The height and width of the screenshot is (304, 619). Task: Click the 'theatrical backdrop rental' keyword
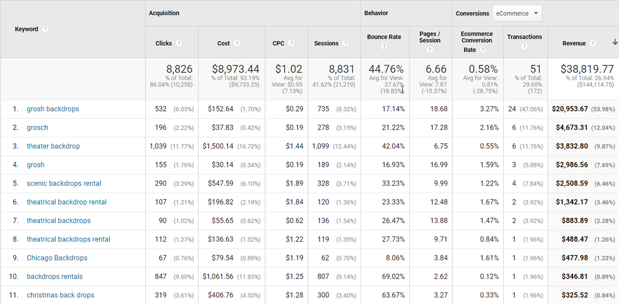point(67,202)
